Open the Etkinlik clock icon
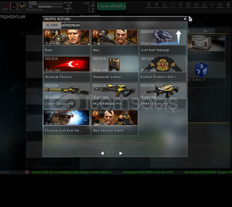Image resolution: width=232 pixels, height=207 pixels. 149,5
